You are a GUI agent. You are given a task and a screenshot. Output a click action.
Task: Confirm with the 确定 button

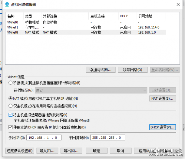(97, 151)
